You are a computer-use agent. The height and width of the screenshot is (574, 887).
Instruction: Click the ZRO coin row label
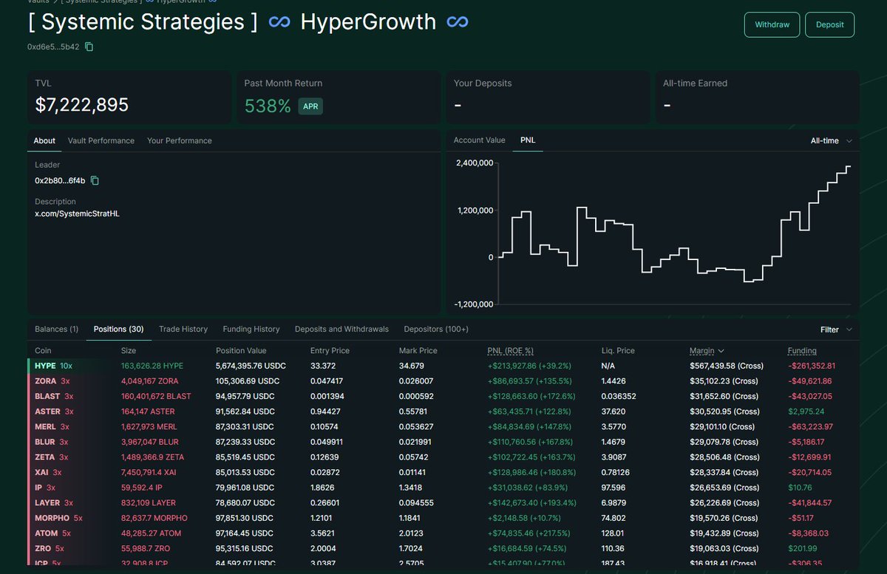pyautogui.click(x=44, y=548)
